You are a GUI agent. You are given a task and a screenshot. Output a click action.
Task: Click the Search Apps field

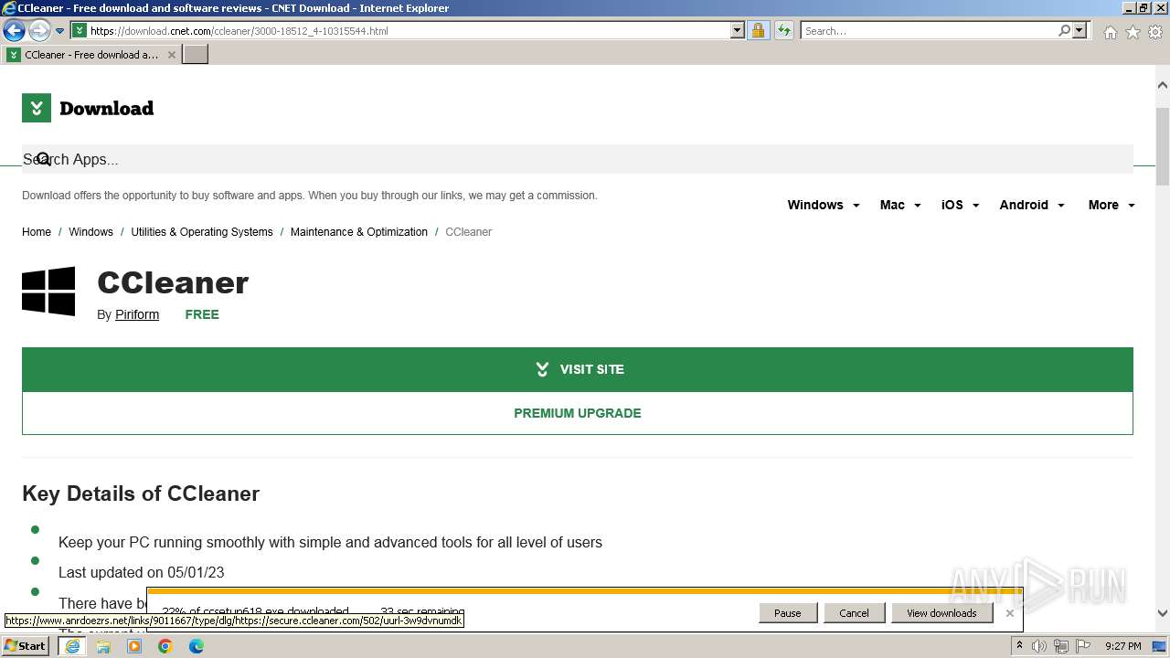click(x=578, y=159)
